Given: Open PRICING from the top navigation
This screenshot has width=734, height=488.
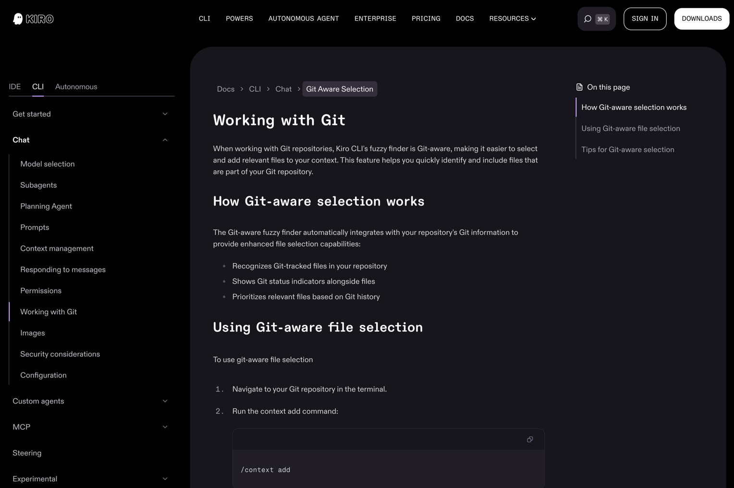Looking at the screenshot, I should [x=426, y=19].
